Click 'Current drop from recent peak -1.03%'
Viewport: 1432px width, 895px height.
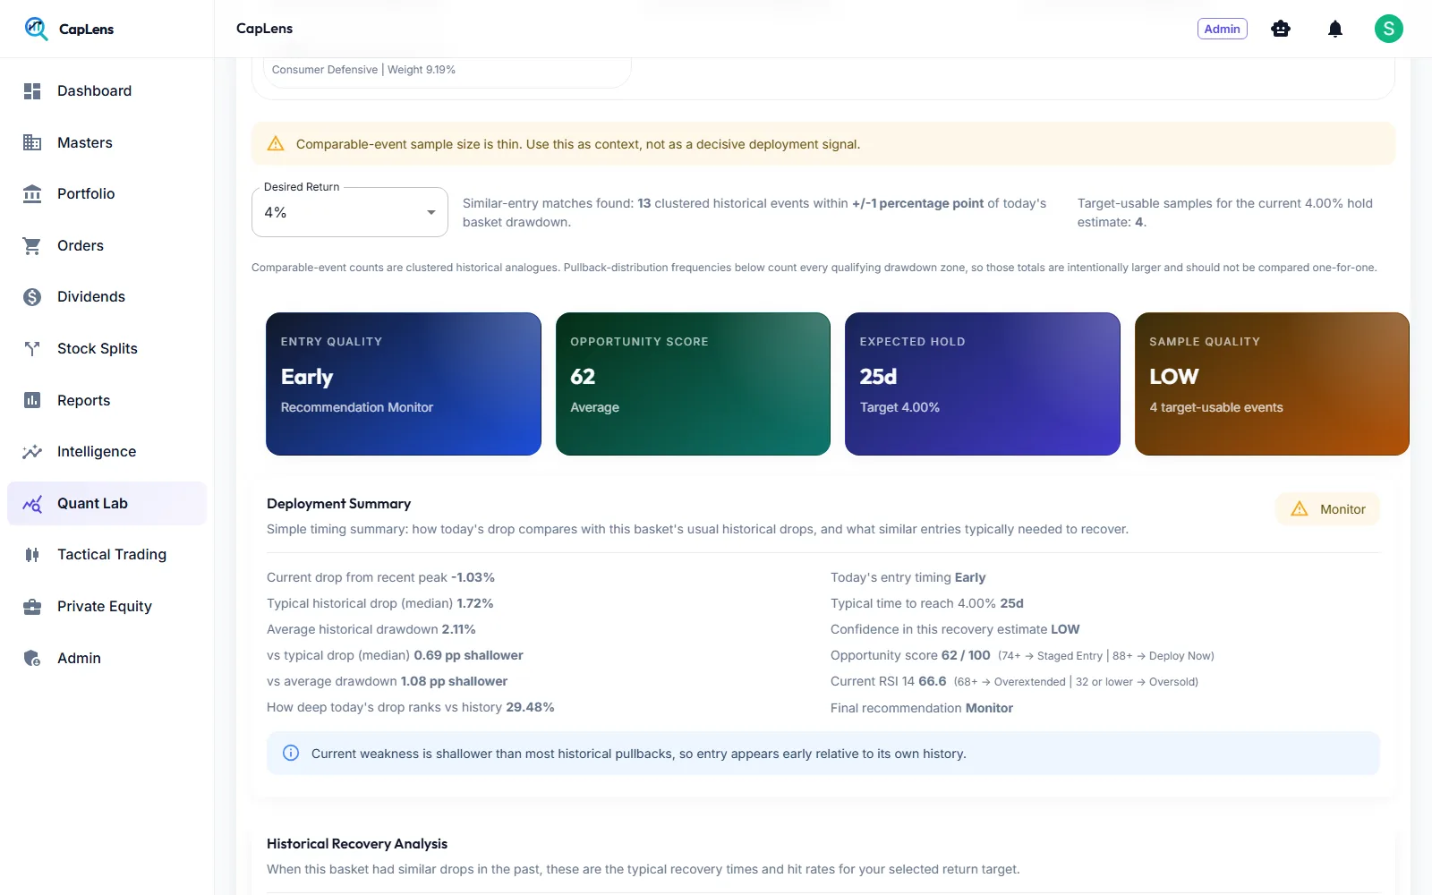[x=380, y=577]
